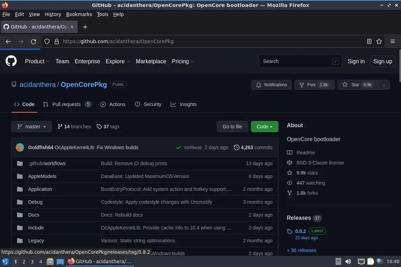The width and height of the screenshot is (401, 267).
Task: Open the BSD-3-Clause license link
Action: (x=315, y=163)
